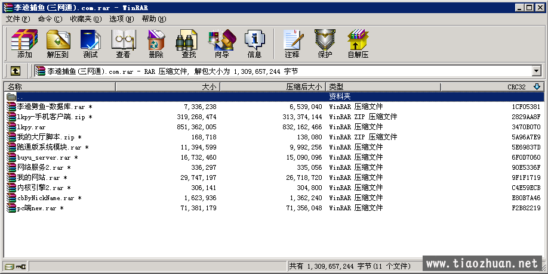
Task: Sort by Packed size (压缩后大小) header
Action: (273, 87)
